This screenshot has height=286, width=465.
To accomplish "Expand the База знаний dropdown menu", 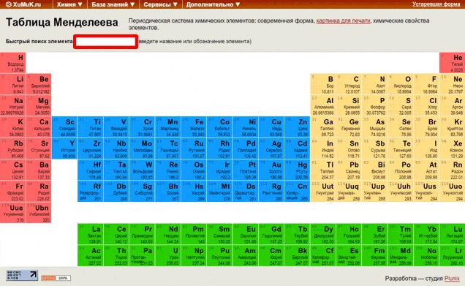I will 113,4.
